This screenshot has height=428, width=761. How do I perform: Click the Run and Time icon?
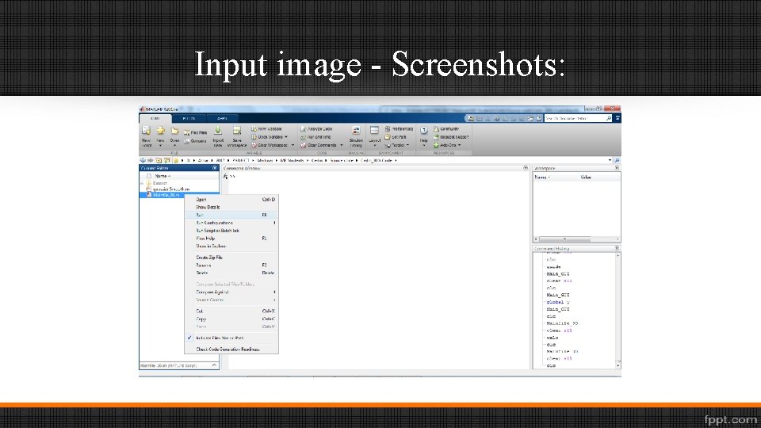pos(303,137)
